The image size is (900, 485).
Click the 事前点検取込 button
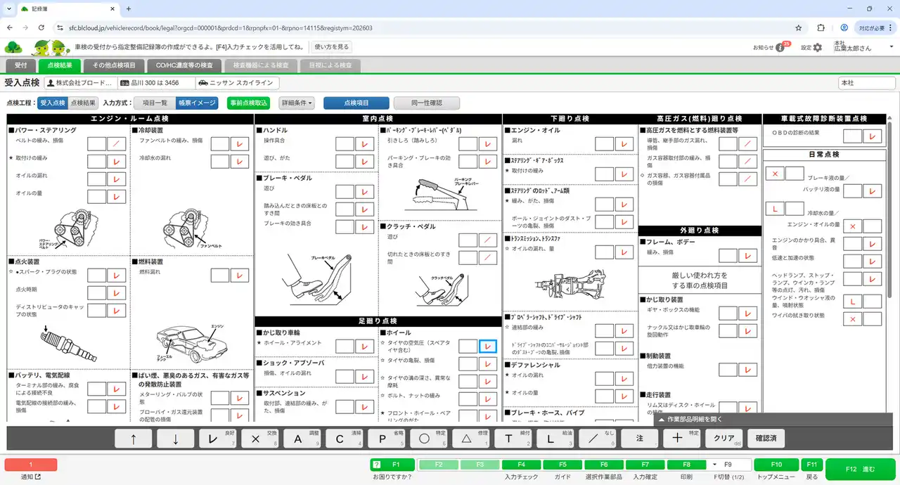click(x=249, y=103)
